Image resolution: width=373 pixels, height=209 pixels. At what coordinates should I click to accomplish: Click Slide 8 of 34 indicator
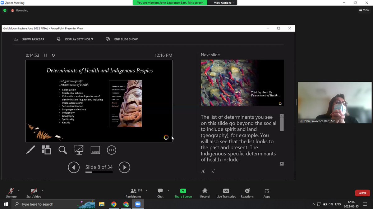(99, 167)
